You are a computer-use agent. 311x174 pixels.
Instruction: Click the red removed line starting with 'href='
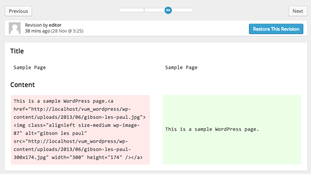coord(72,109)
